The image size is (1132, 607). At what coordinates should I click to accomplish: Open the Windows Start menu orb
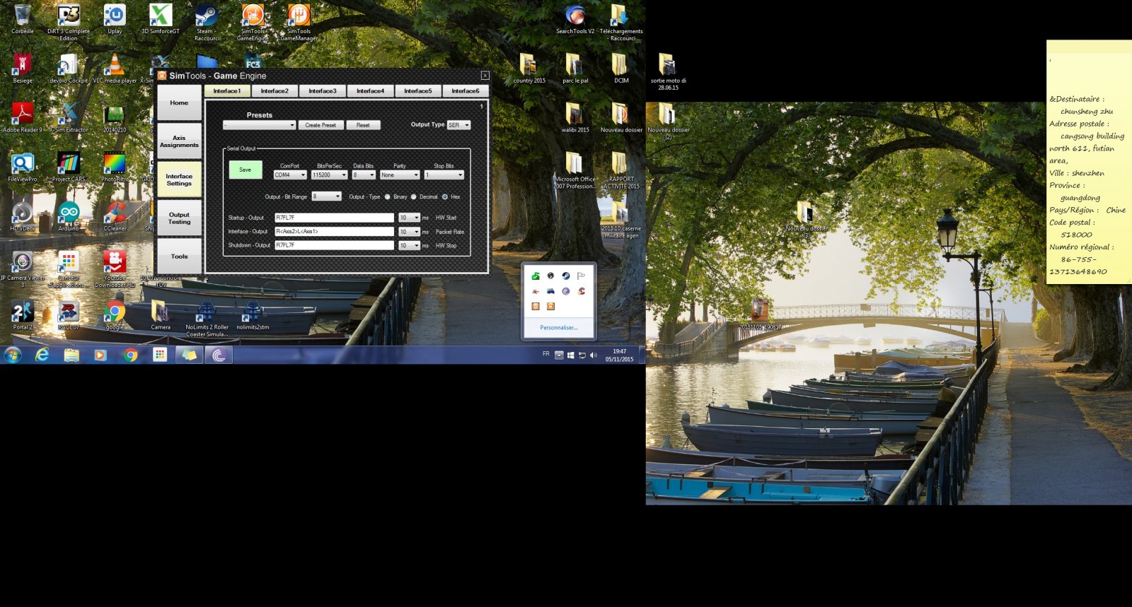[x=13, y=355]
